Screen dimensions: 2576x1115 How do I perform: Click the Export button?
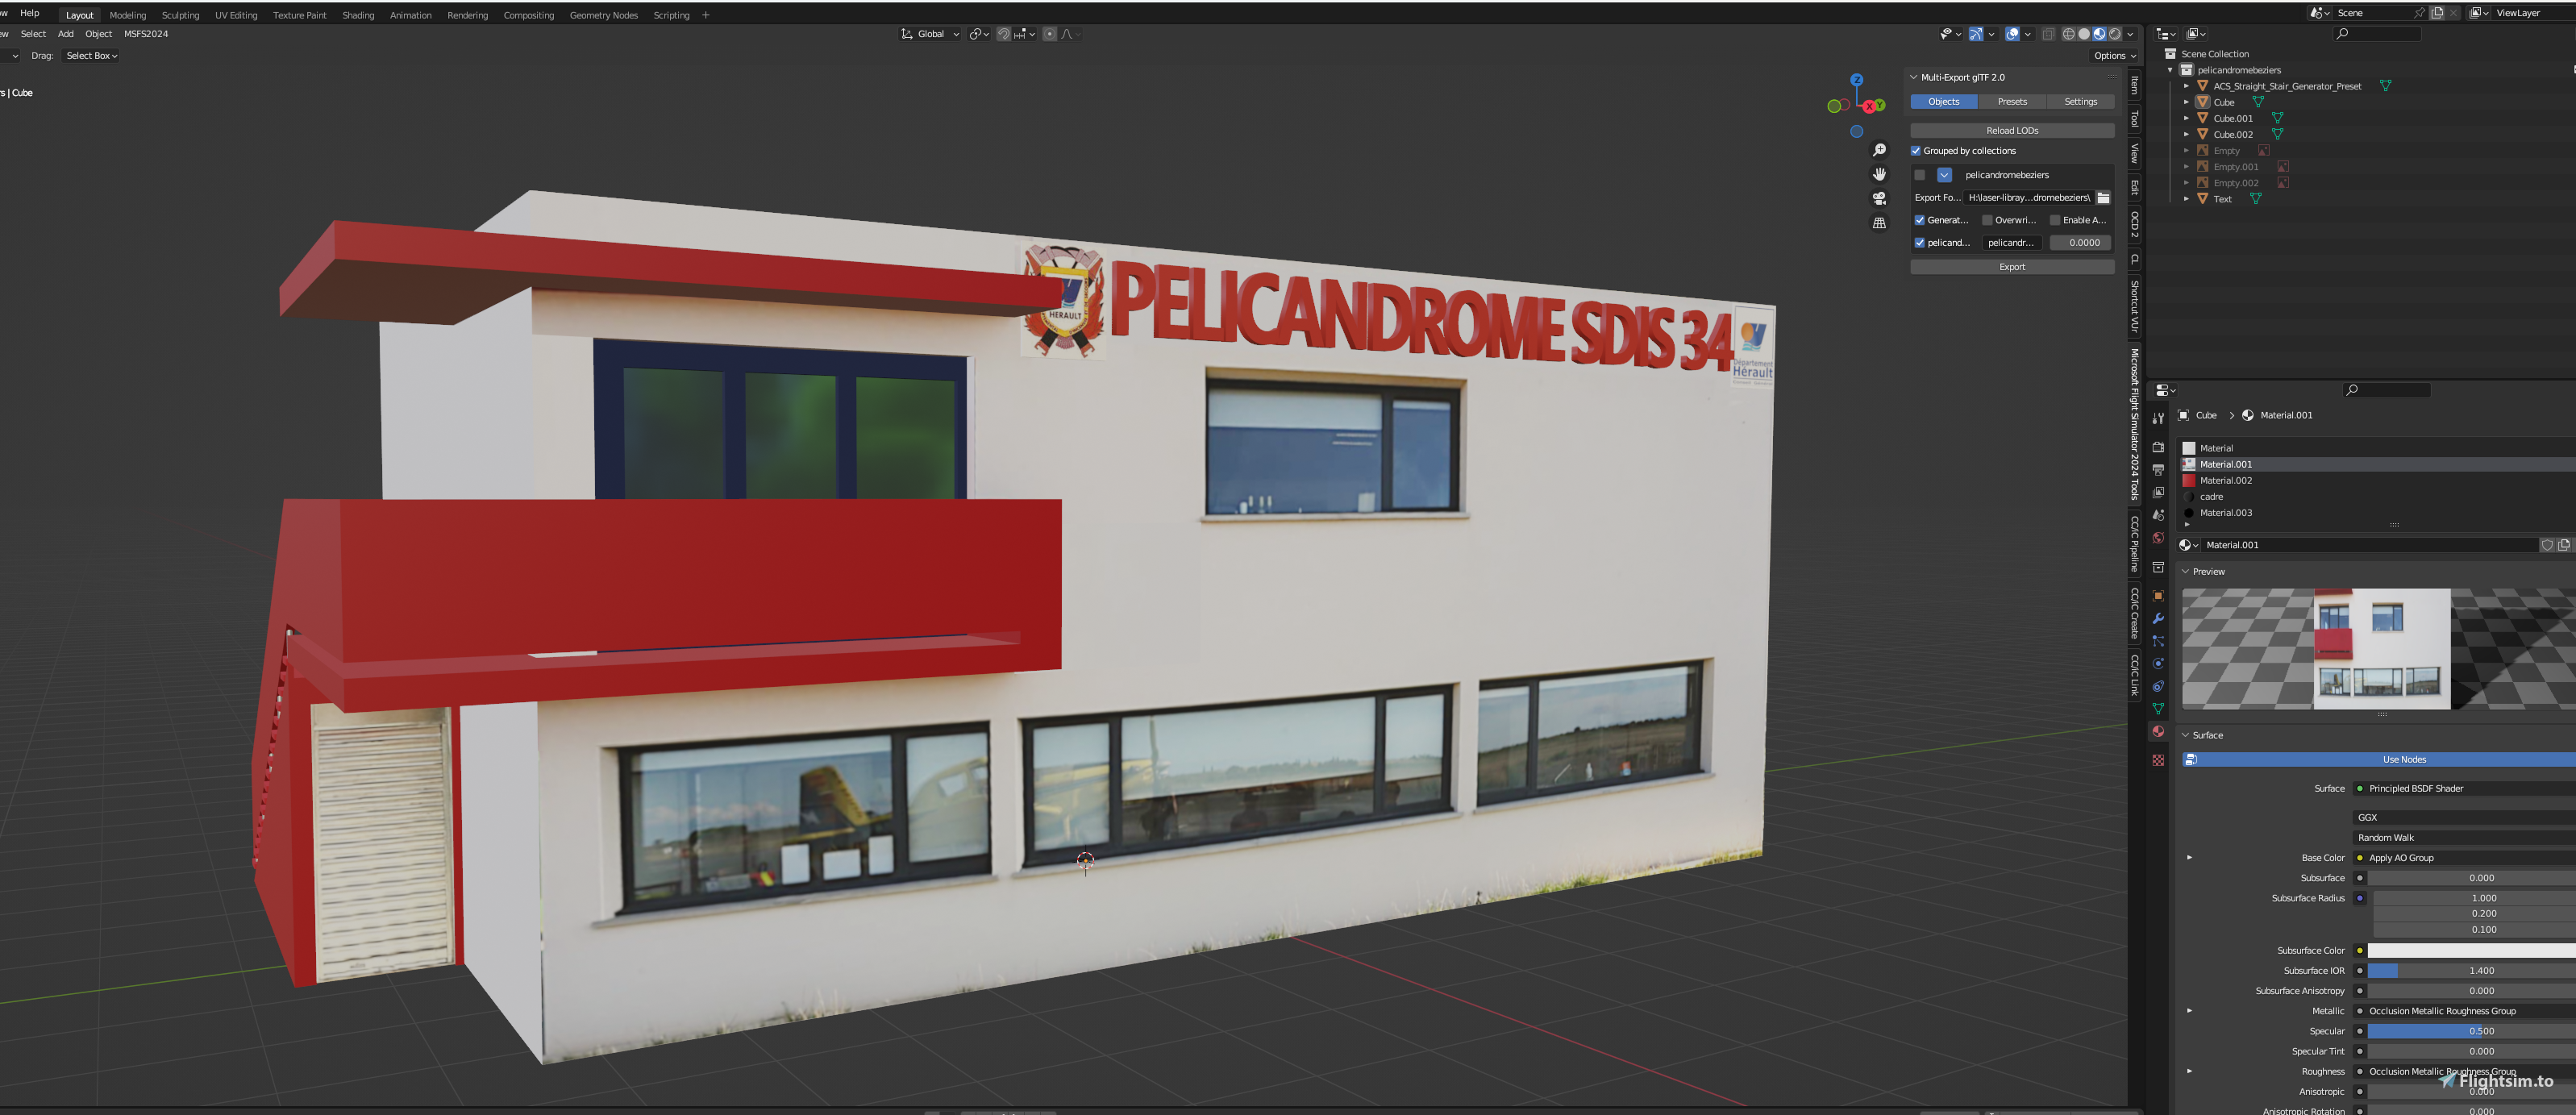[x=2012, y=267]
